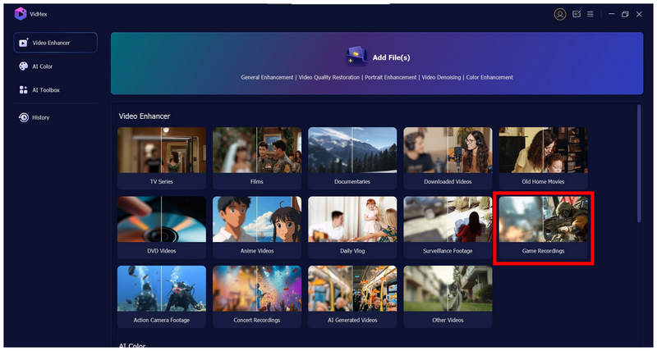
Task: Open the AI Generated Videos preset
Action: [x=352, y=294]
